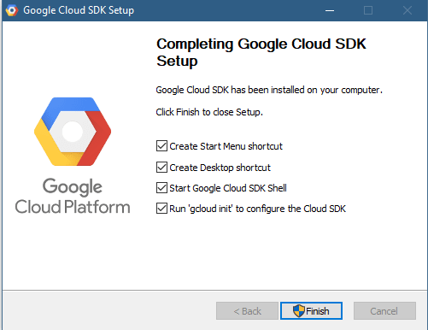Click 'Click Finish to close Setup.' text
This screenshot has width=428, height=330.
[x=209, y=112]
